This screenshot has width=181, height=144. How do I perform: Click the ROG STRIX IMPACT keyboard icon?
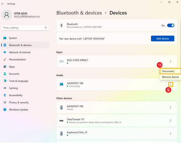pos(61,61)
